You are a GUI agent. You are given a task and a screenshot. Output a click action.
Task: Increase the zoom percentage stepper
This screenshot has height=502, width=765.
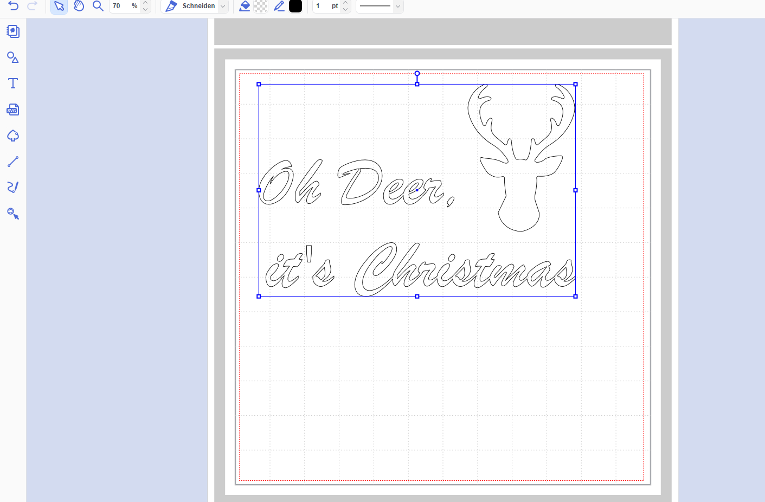click(145, 3)
